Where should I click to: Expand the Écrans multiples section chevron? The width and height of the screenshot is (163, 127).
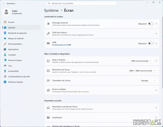pos(156,90)
